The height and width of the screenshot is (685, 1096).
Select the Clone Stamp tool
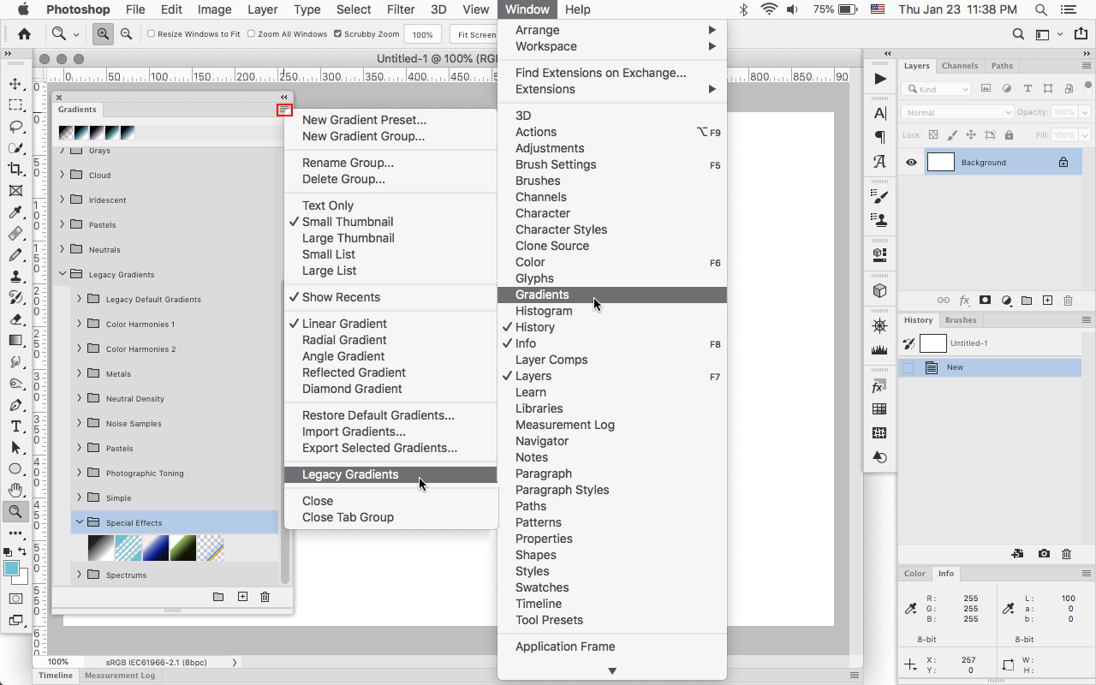(x=15, y=277)
